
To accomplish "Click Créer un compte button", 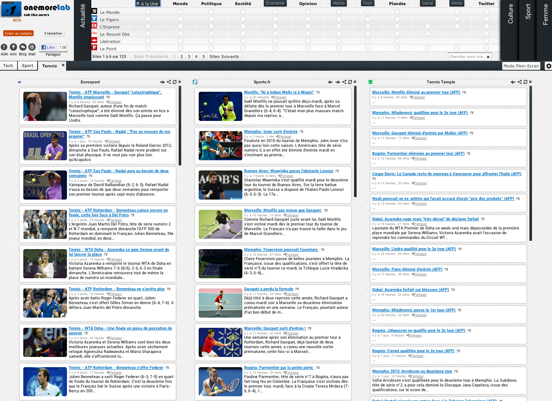I will (x=18, y=33).
